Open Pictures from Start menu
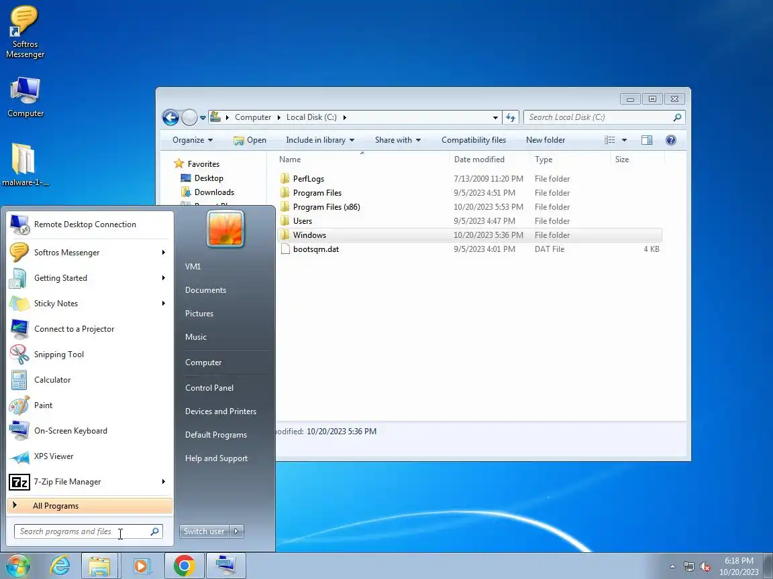The height and width of the screenshot is (579, 773). pos(199,314)
